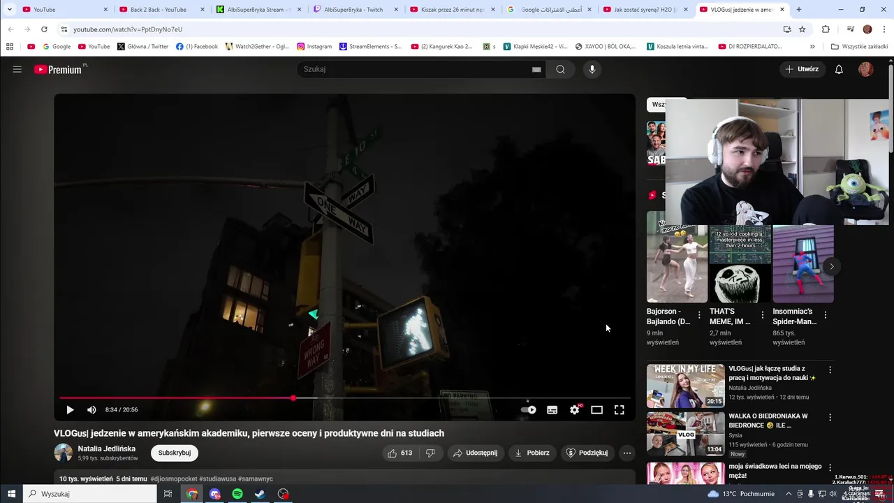894x503 pixels.
Task: Enter fullscreen mode
Action: pyautogui.click(x=619, y=410)
